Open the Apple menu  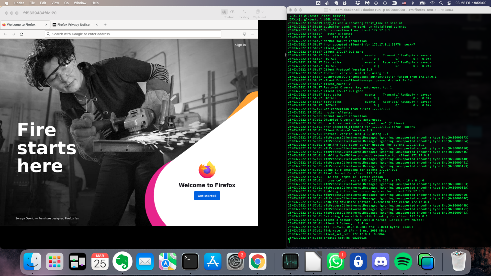tap(7, 3)
